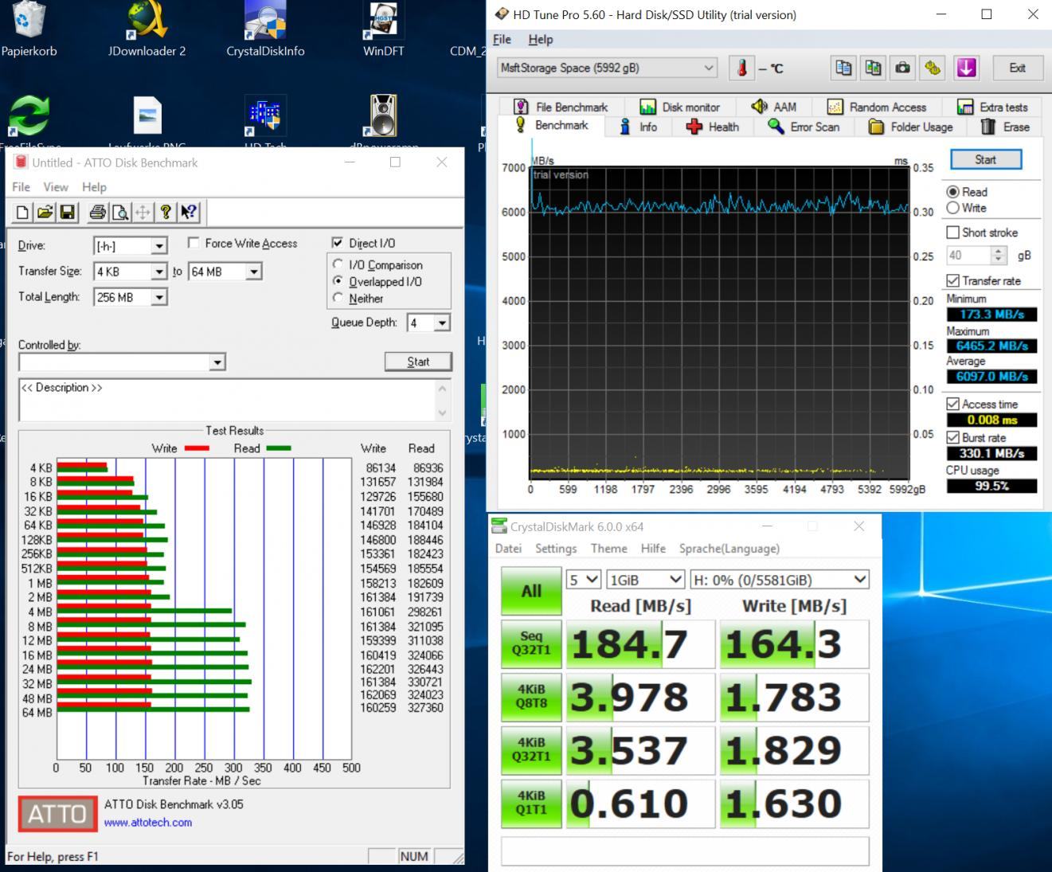Open the Queue Depth dropdown
The image size is (1052, 872).
coord(442,323)
